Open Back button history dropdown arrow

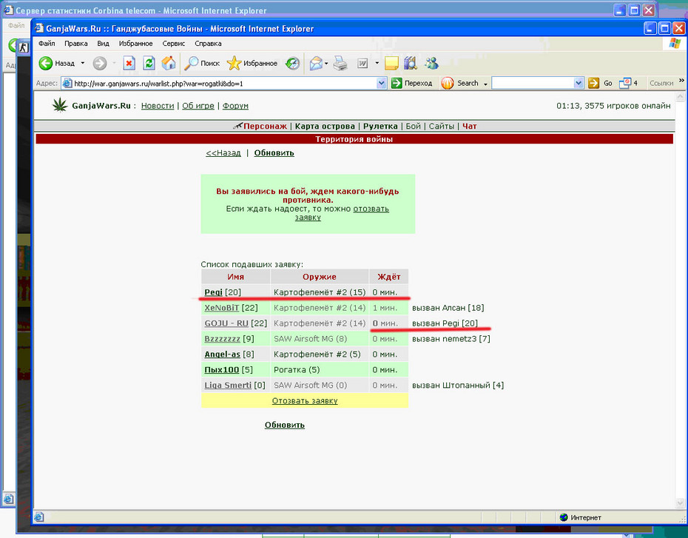pos(83,63)
